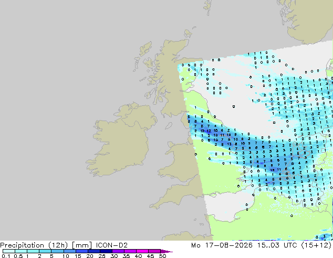
Task: Click the 35–40 mm legend swatch
Action: [x=130, y=251]
